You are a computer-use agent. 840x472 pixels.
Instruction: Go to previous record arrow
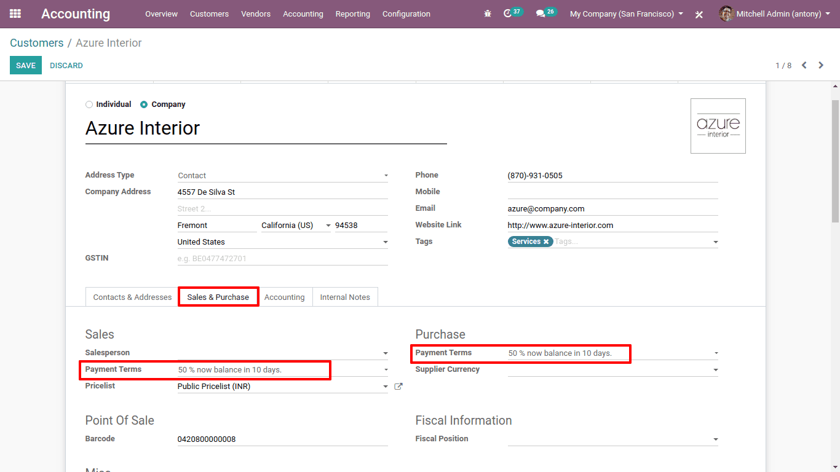pos(804,65)
